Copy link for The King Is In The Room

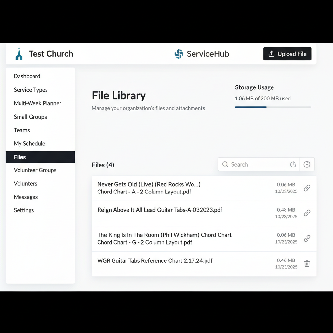click(307, 238)
